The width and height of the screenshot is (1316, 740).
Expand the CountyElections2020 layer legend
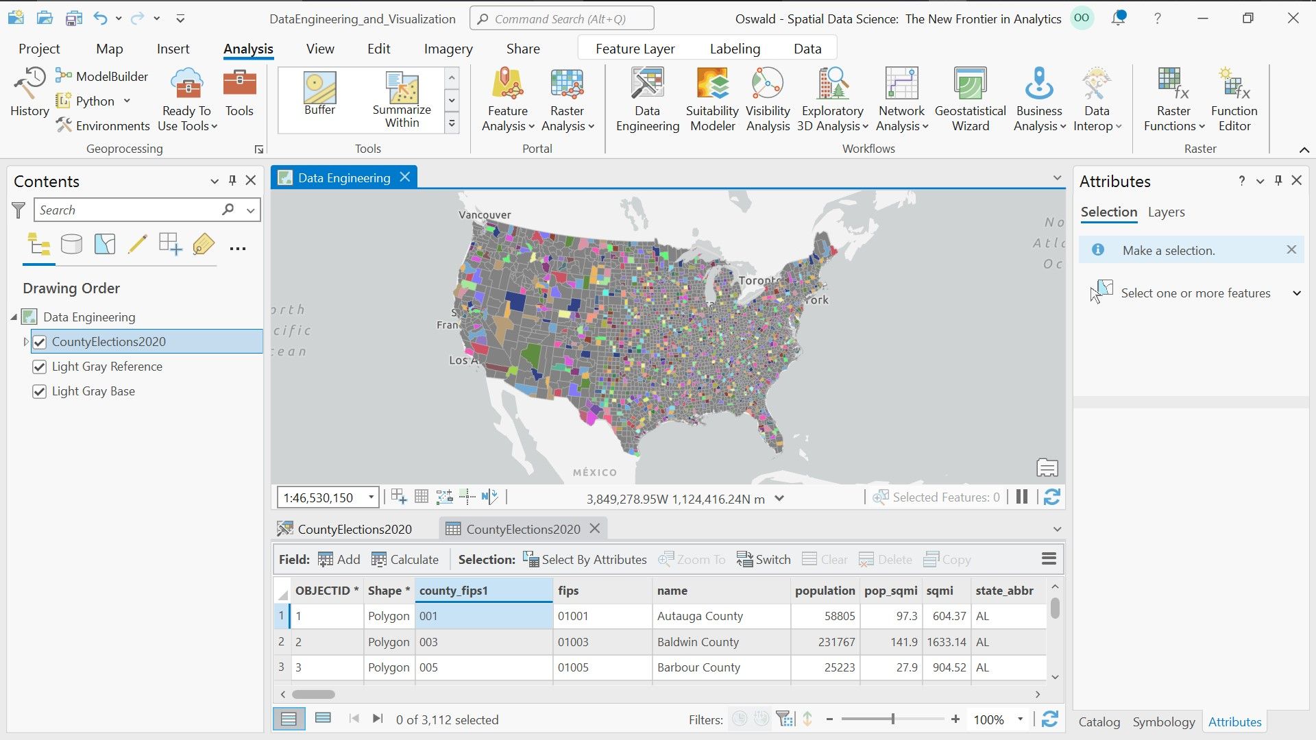(x=26, y=342)
